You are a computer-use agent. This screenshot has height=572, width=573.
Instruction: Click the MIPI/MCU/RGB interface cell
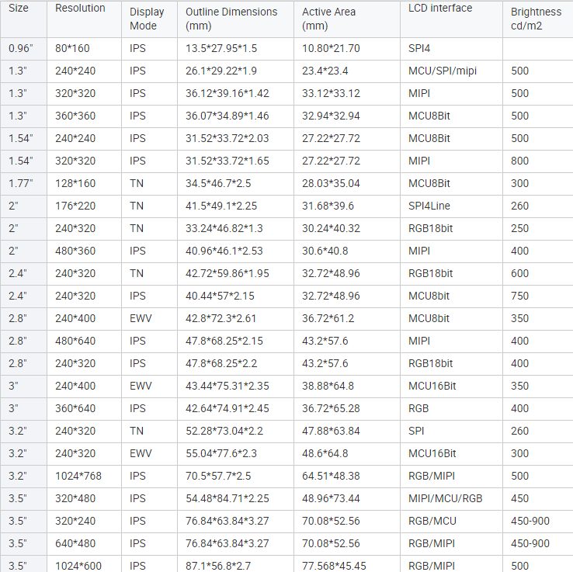pos(445,498)
